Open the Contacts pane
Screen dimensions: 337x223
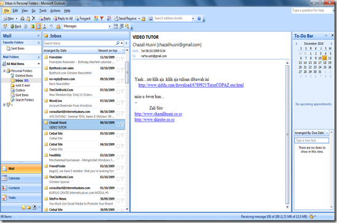[22, 188]
